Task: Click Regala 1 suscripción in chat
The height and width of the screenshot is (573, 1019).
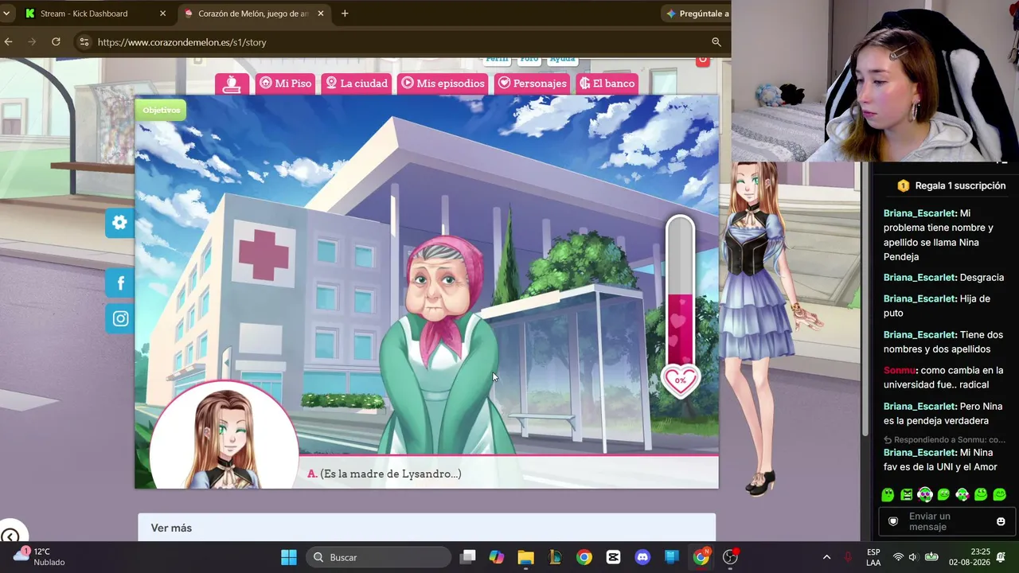Action: 951,185
